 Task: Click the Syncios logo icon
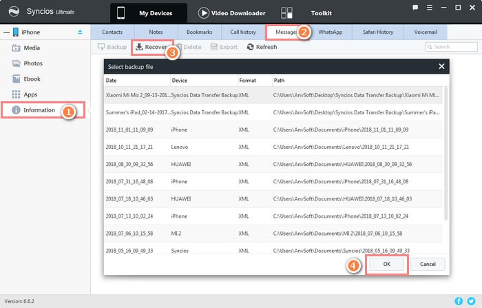14,12
